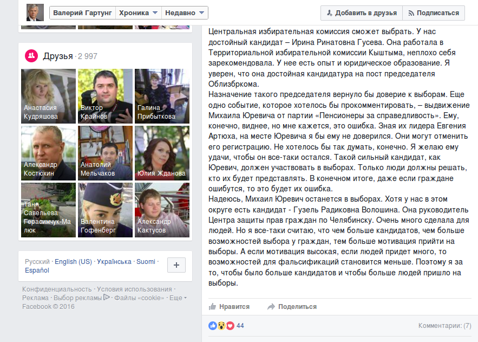Open the Недавно dropdown menu
Screen dimensions: 478x342
pos(185,13)
